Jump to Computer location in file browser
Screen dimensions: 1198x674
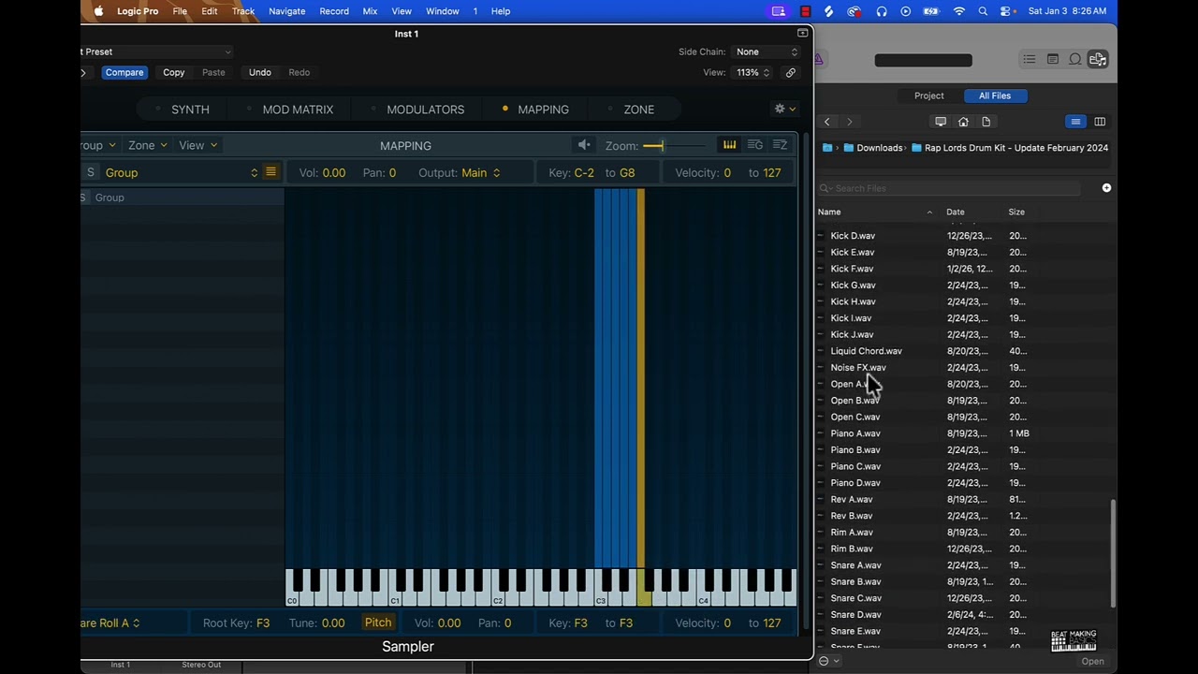[x=941, y=122]
